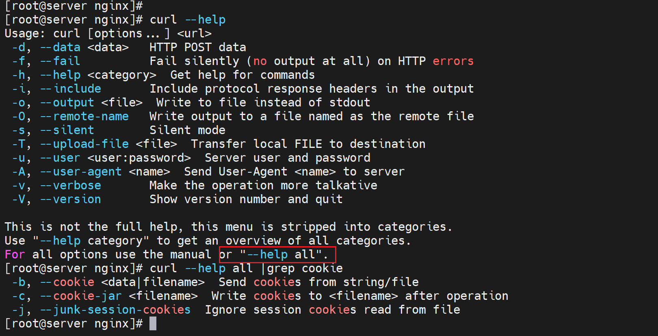Click the red-boxed "--help all" hint

coord(277,255)
